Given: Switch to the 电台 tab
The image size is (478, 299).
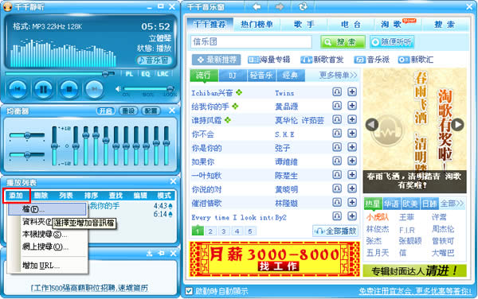Looking at the screenshot, I should point(351,25).
